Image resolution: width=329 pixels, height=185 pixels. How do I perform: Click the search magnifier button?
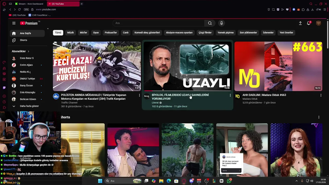[x=210, y=23]
